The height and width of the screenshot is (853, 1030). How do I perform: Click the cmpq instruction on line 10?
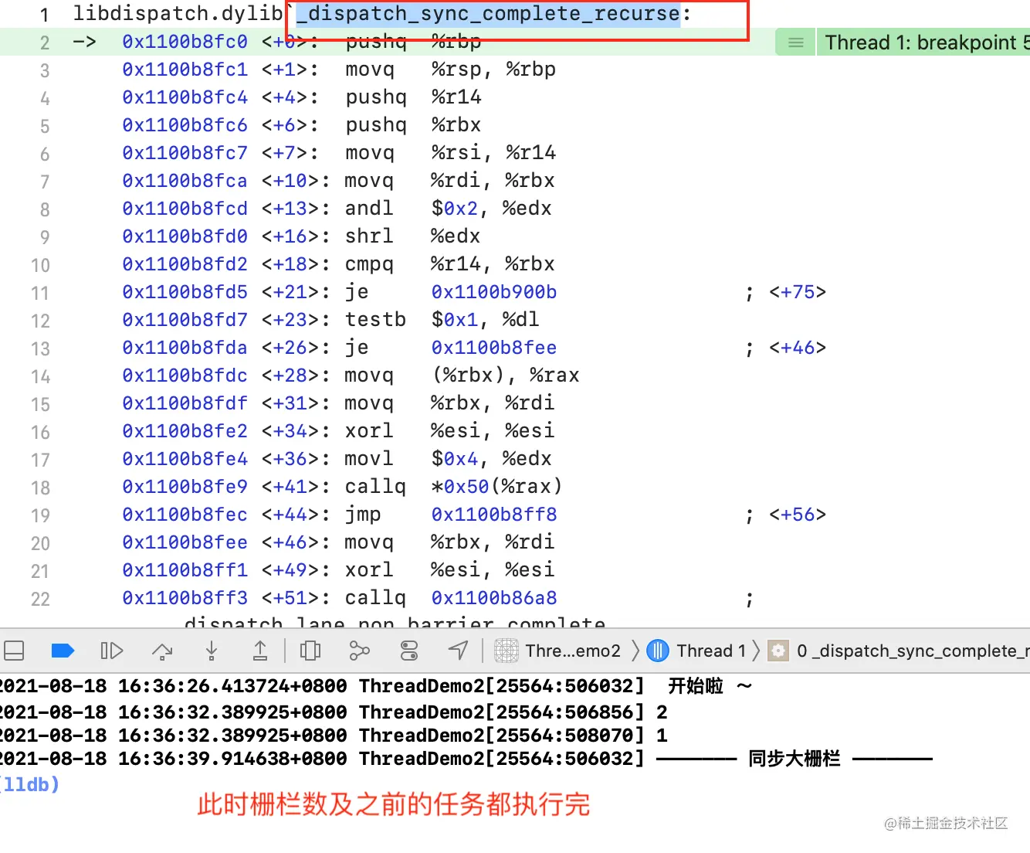click(369, 264)
